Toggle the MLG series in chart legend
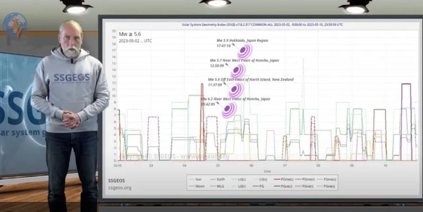 click(217, 186)
